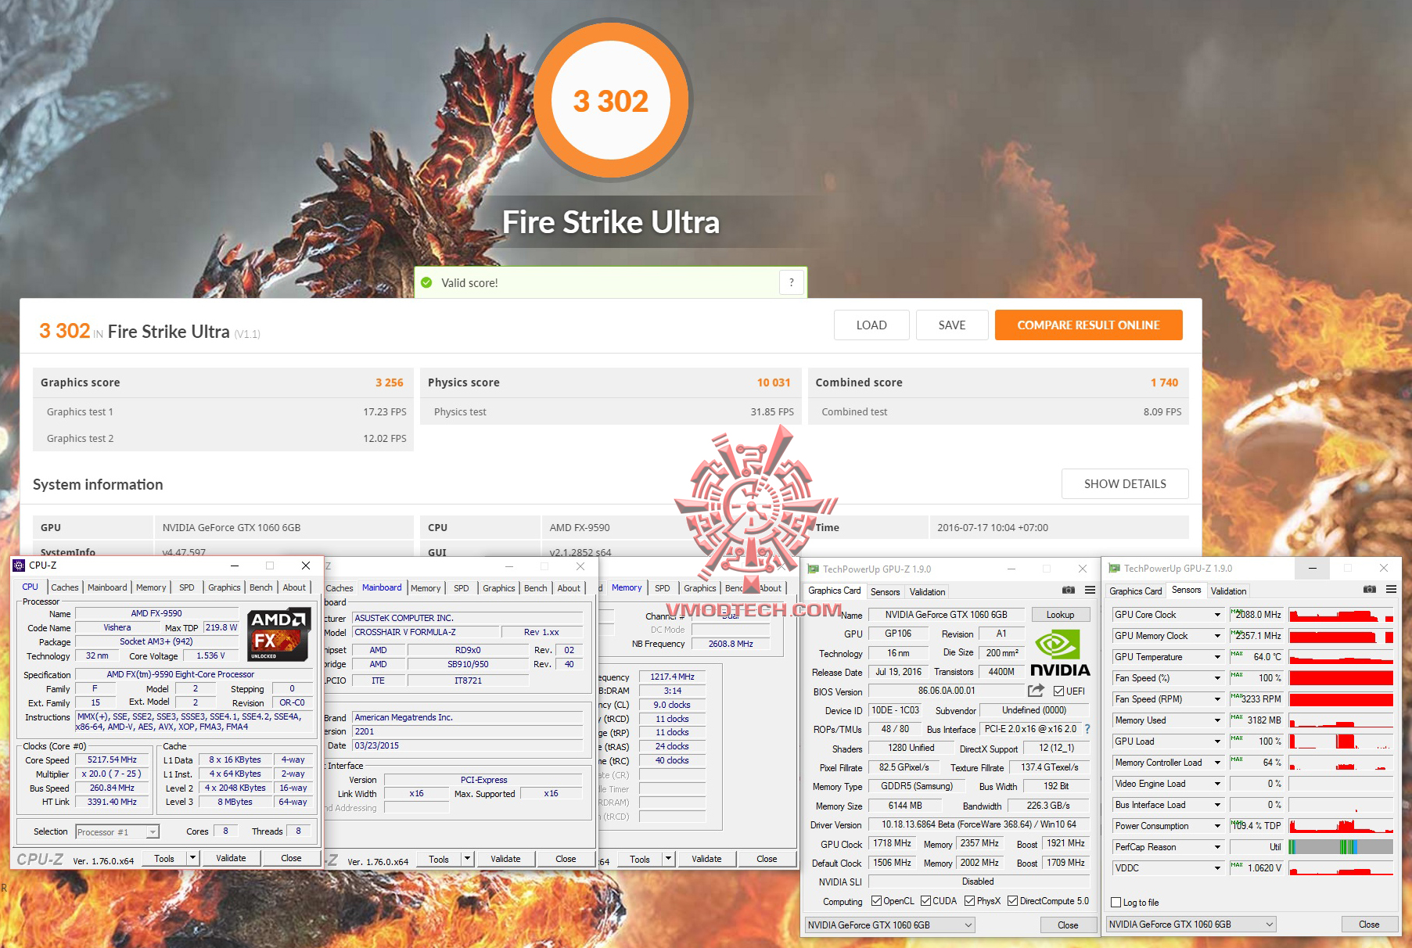Open the VDDC sensor dropdown
Screen dimensions: 1412x948
pyautogui.click(x=1217, y=868)
